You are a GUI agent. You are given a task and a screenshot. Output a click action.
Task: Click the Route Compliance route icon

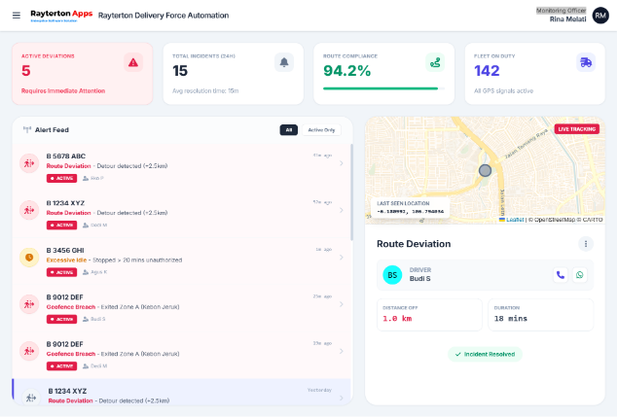tap(435, 62)
